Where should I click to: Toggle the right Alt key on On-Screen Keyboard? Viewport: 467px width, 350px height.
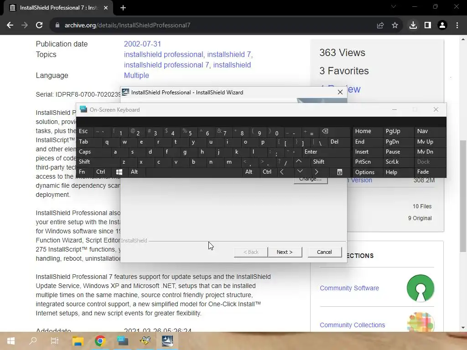[x=251, y=172]
